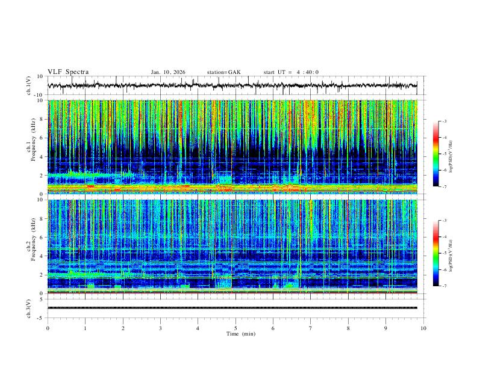This screenshot has width=477, height=368.
Task: Click the station=GAK label
Action: tap(223, 72)
